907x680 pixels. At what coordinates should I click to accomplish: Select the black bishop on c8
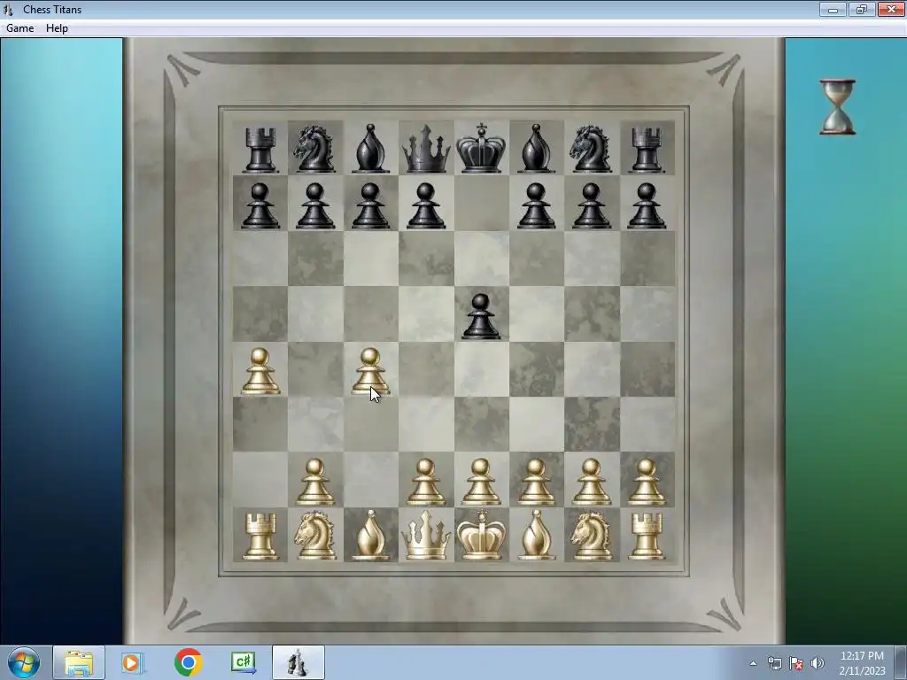370,149
